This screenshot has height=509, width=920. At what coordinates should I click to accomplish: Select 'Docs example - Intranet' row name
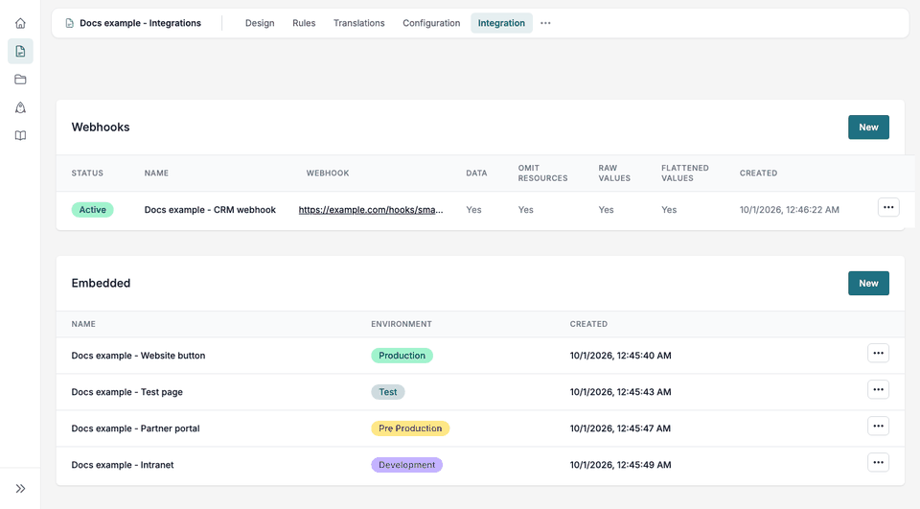[x=123, y=465]
